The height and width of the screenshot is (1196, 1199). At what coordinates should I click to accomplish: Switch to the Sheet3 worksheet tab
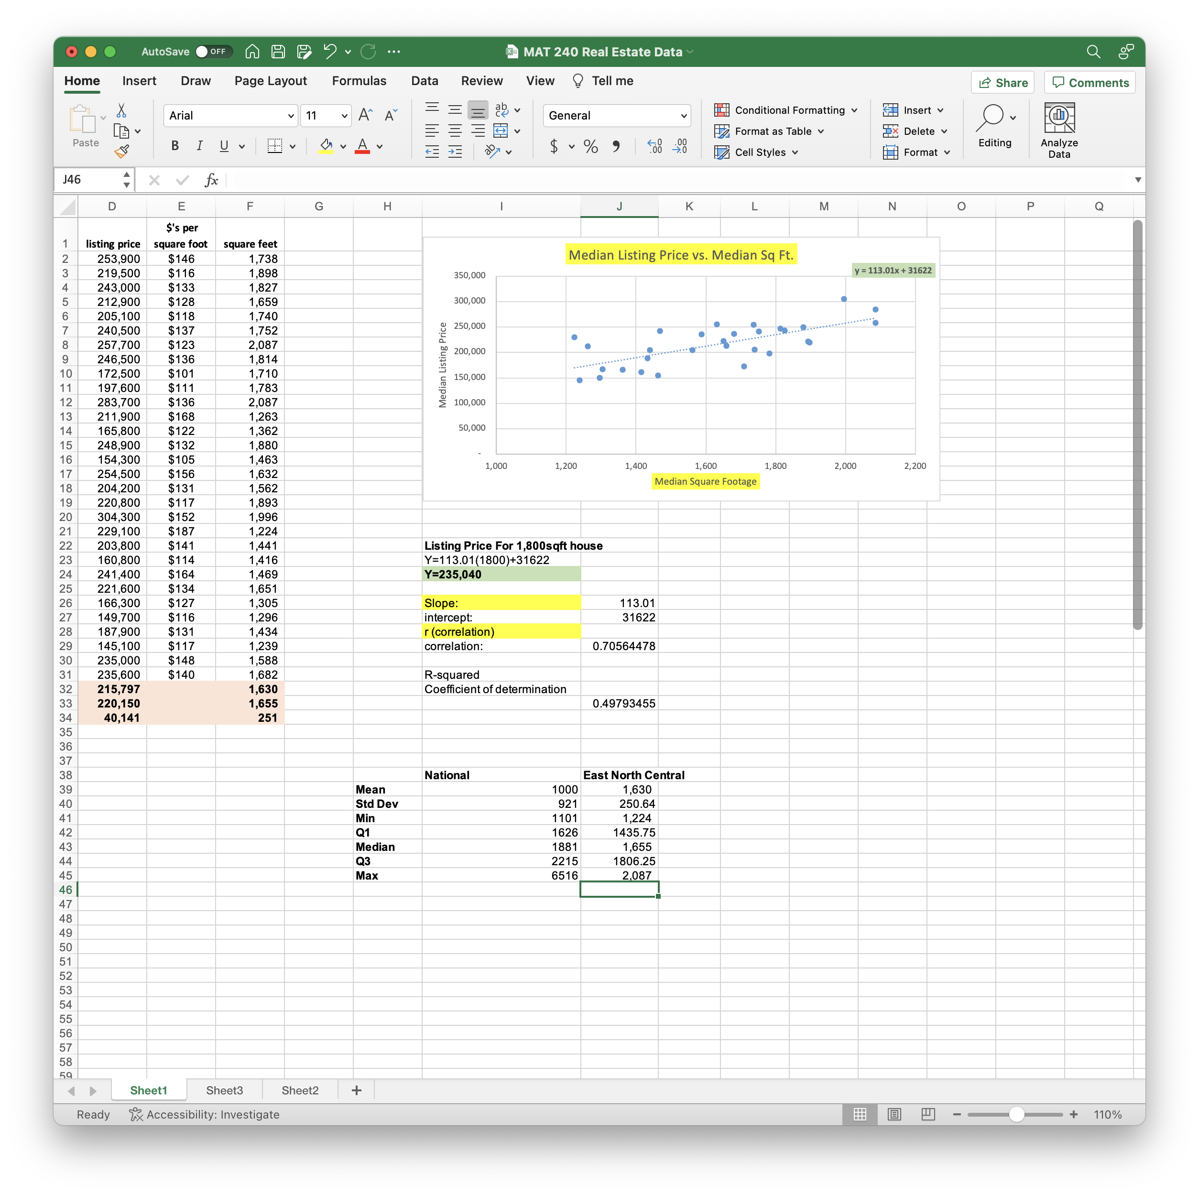pyautogui.click(x=224, y=1090)
